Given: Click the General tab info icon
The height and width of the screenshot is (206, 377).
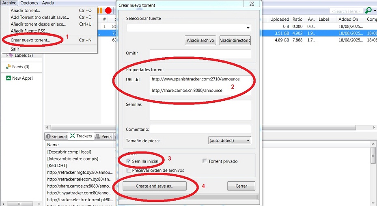Looking at the screenshot, I should point(48,137).
